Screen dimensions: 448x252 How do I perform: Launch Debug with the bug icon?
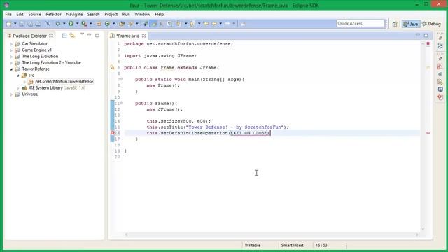(x=57, y=24)
